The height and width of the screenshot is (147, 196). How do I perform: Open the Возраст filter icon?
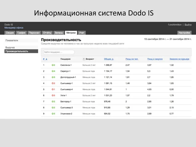coord(84,59)
